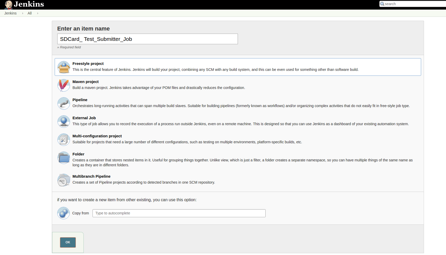Click the Freestyle project description text
446x255 pixels.
click(216, 70)
